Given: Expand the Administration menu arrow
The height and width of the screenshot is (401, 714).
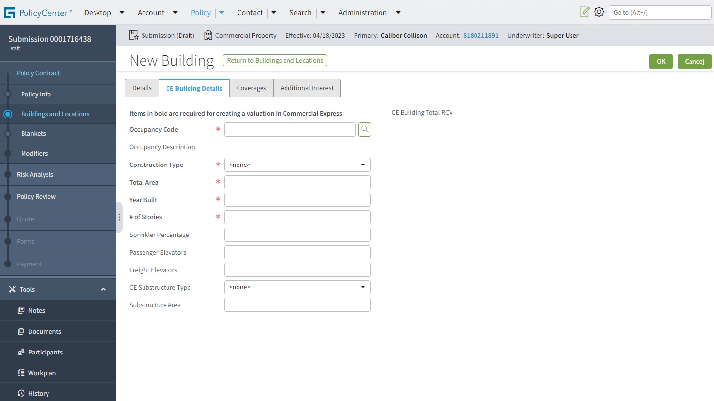Looking at the screenshot, I should tap(398, 13).
